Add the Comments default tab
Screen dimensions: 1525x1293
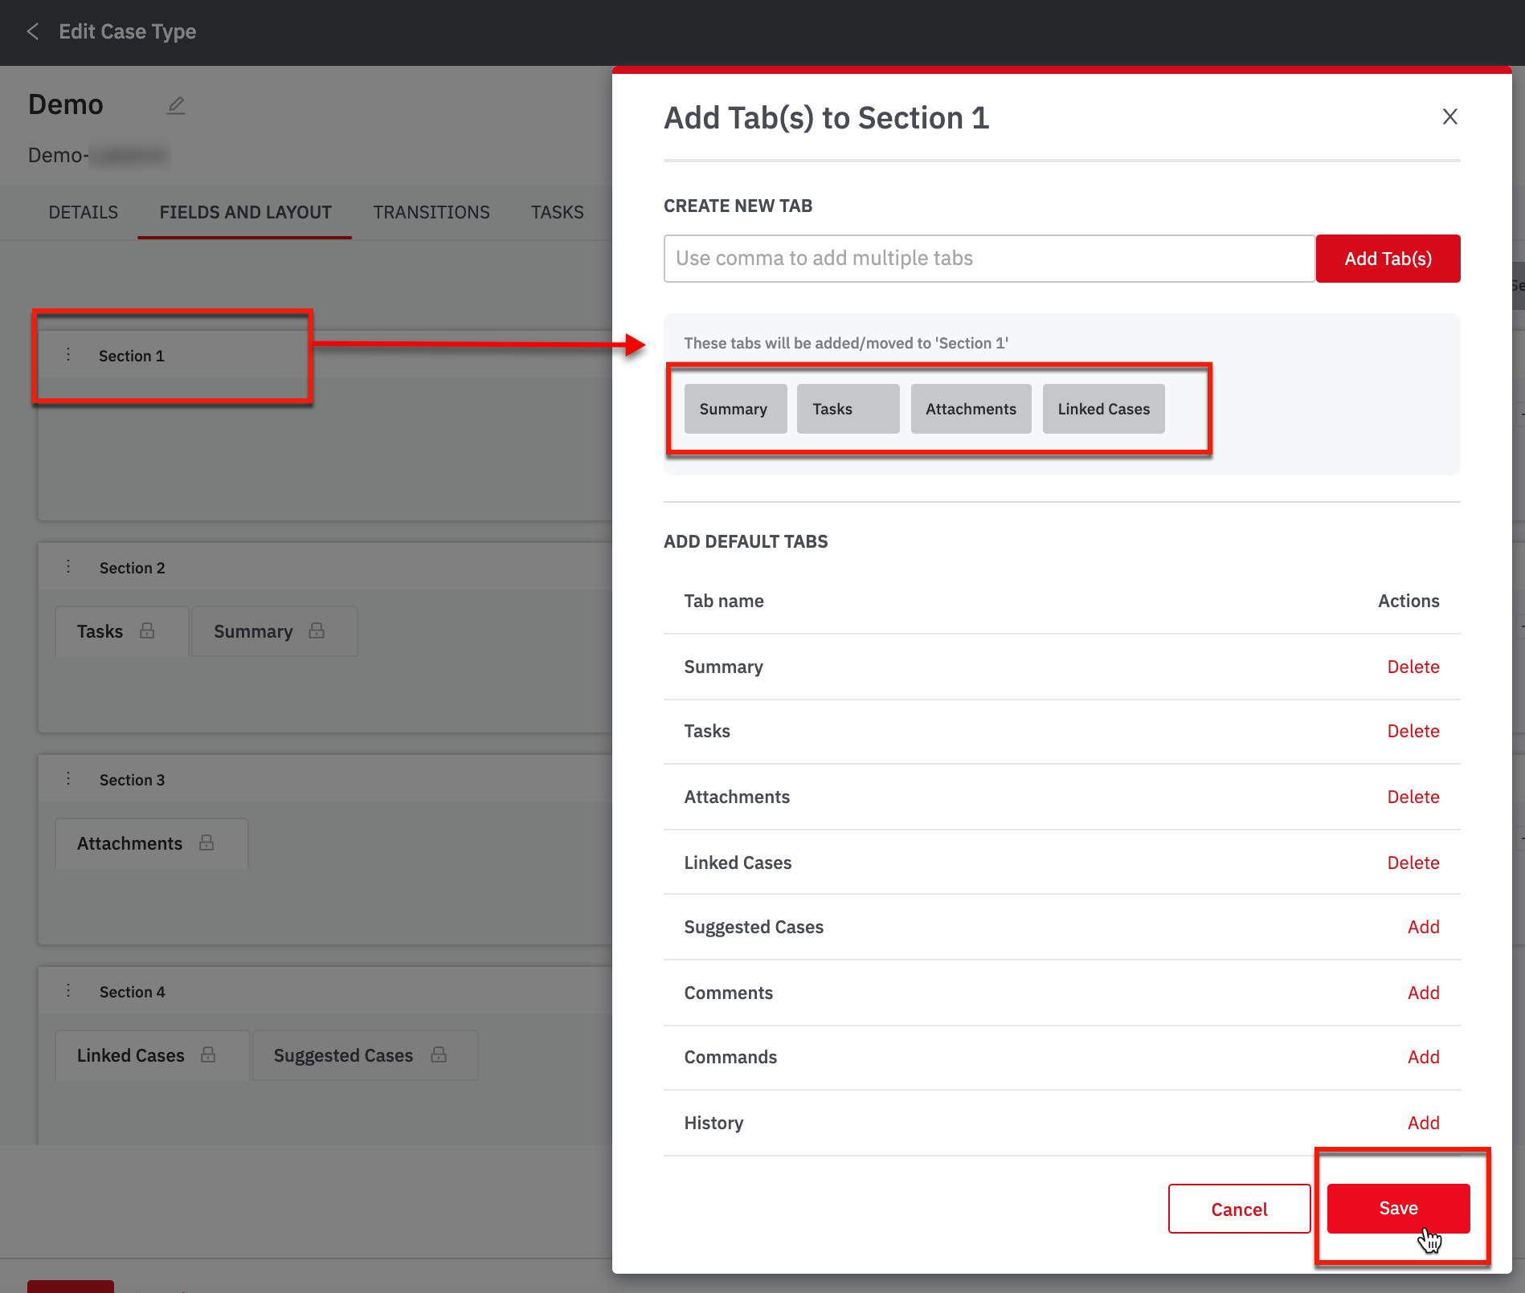point(1423,993)
